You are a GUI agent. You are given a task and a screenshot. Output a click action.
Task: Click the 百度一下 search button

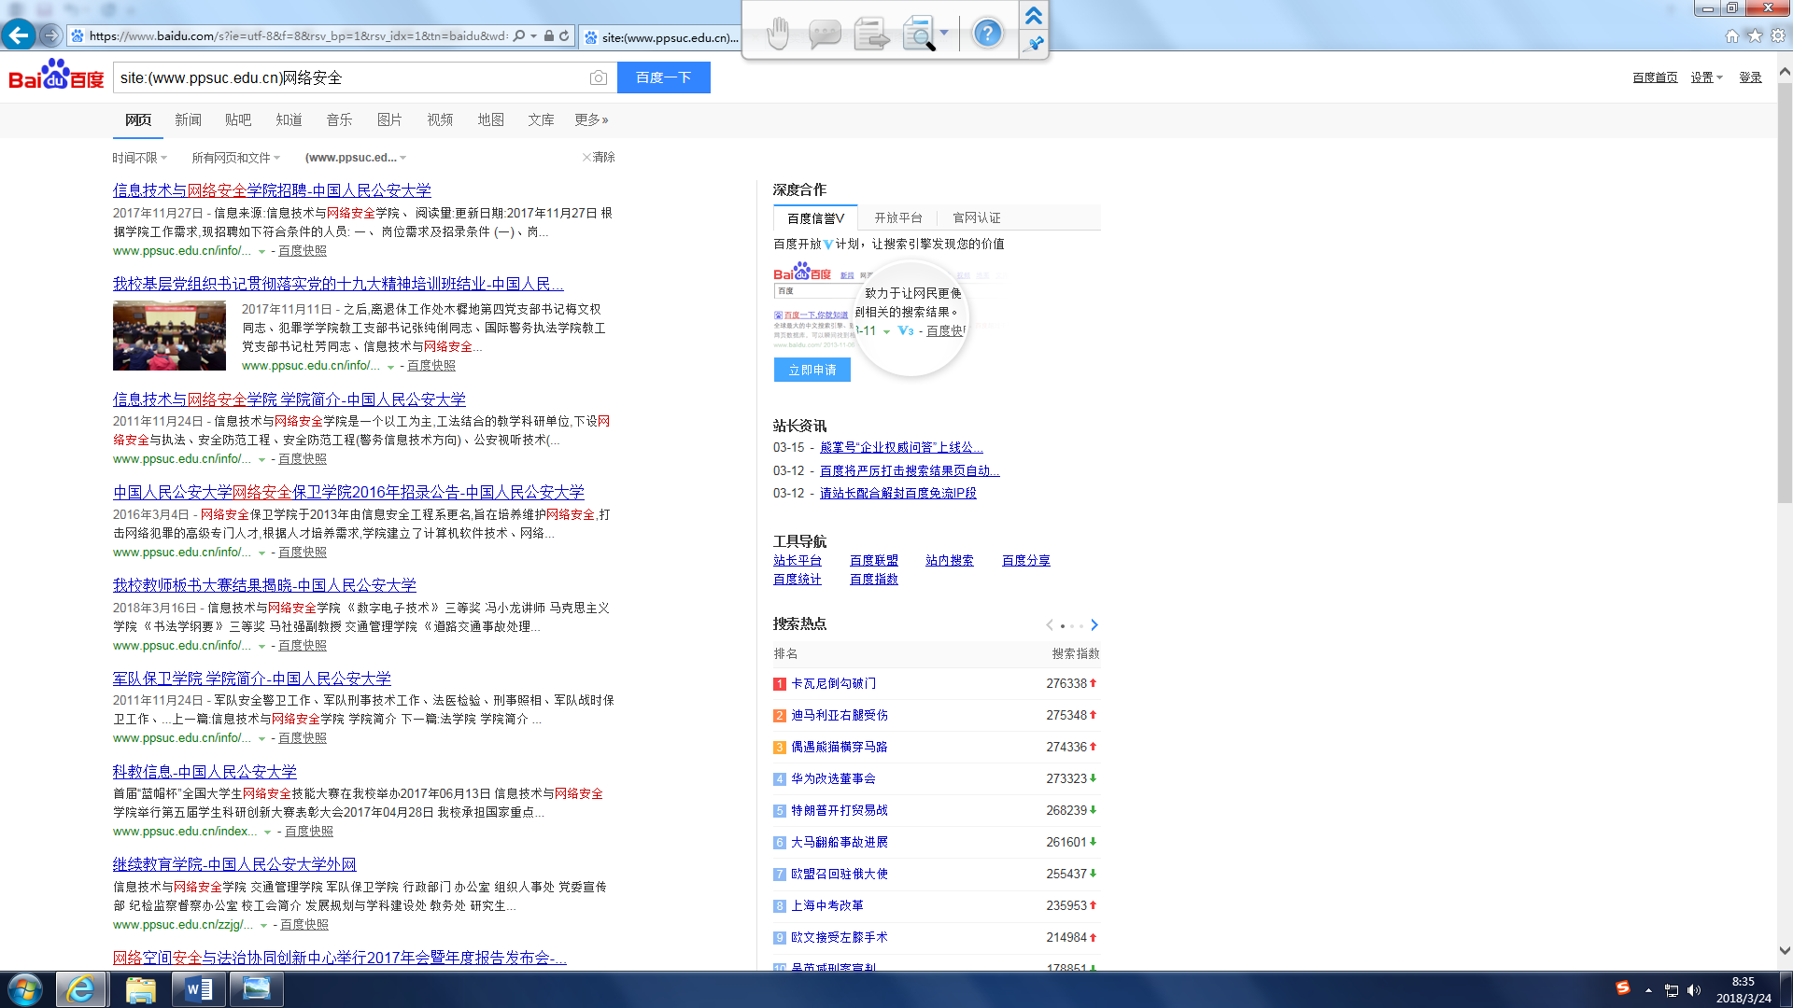click(663, 77)
